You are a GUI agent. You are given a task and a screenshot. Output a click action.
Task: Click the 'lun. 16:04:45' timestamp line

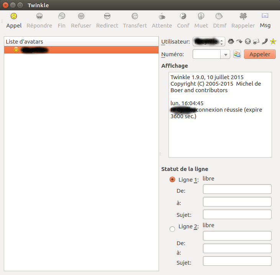[x=187, y=103]
